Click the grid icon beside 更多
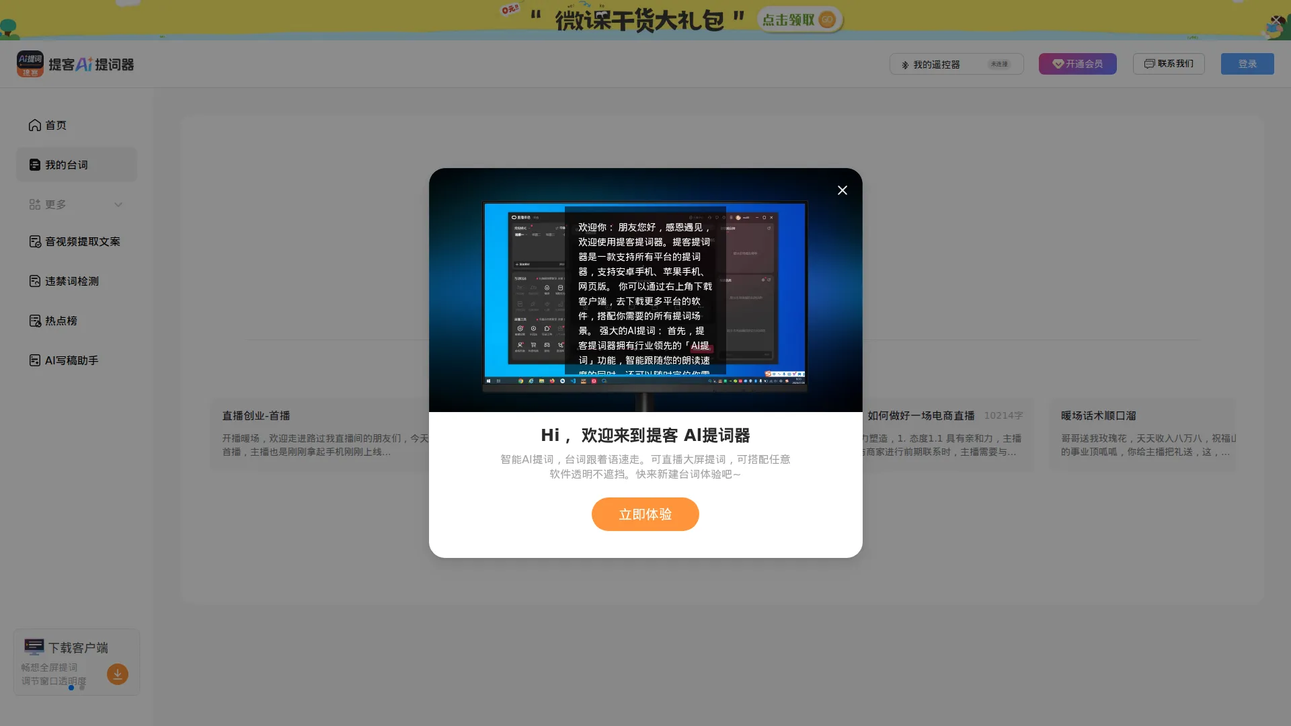Screen dimensions: 1291x726 [x=35, y=204]
